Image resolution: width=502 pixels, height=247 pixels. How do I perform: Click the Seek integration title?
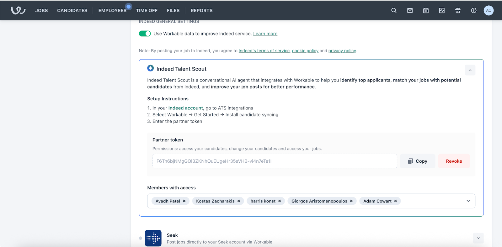pyautogui.click(x=172, y=235)
